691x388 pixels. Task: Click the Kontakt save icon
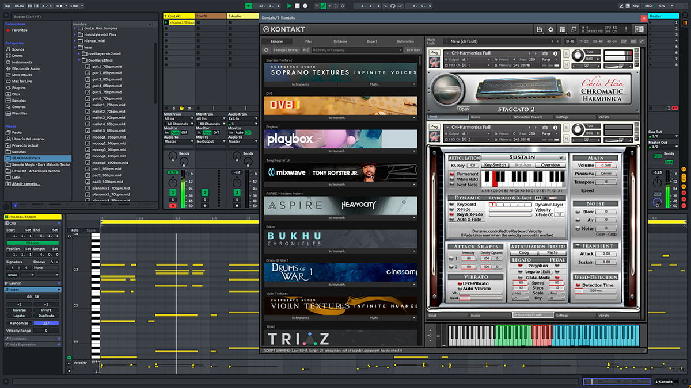pos(539,29)
